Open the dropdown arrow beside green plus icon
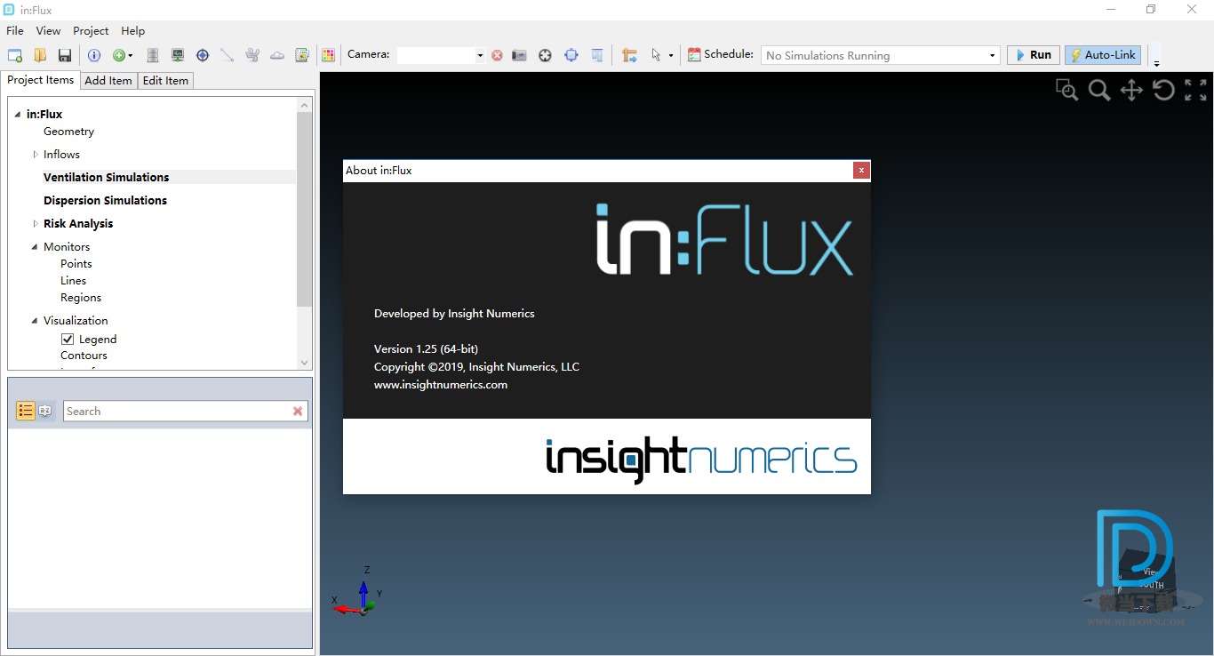The image size is (1214, 656). click(131, 55)
